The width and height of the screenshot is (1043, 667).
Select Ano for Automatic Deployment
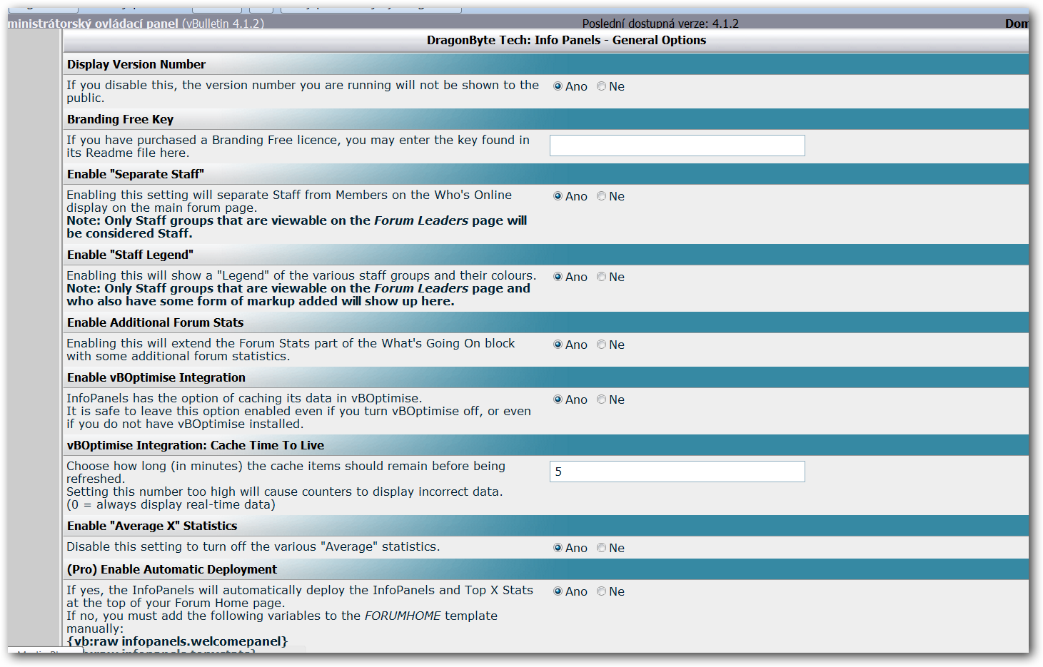[x=558, y=591]
